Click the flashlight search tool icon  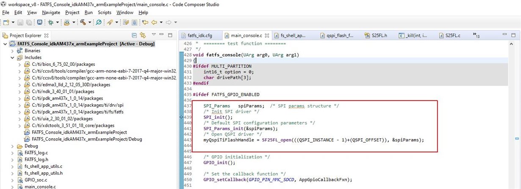110,22
